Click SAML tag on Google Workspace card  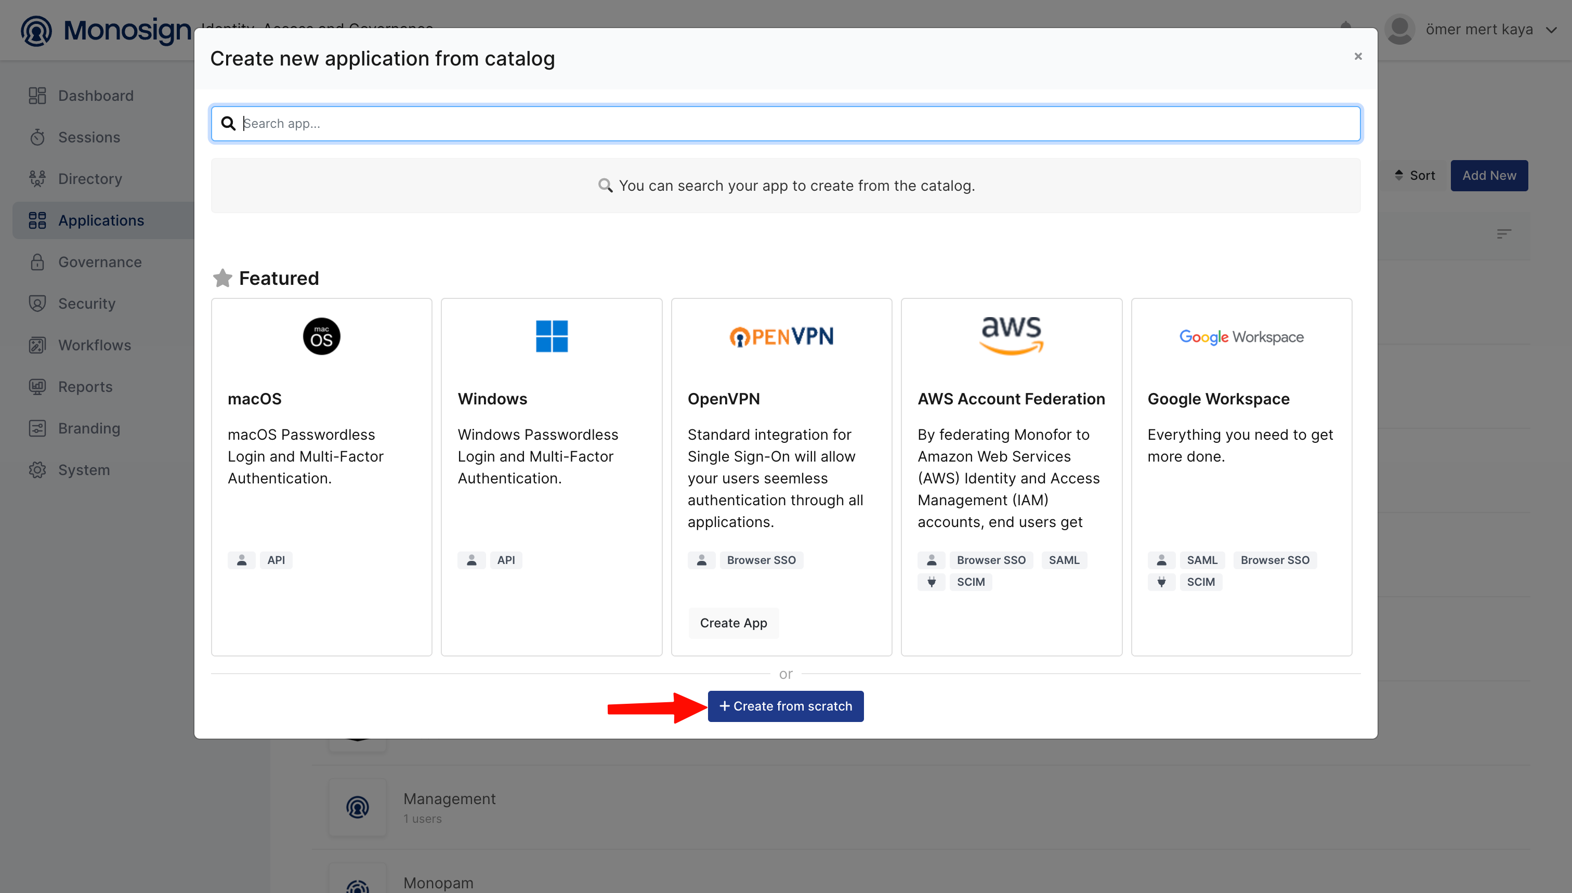point(1202,560)
